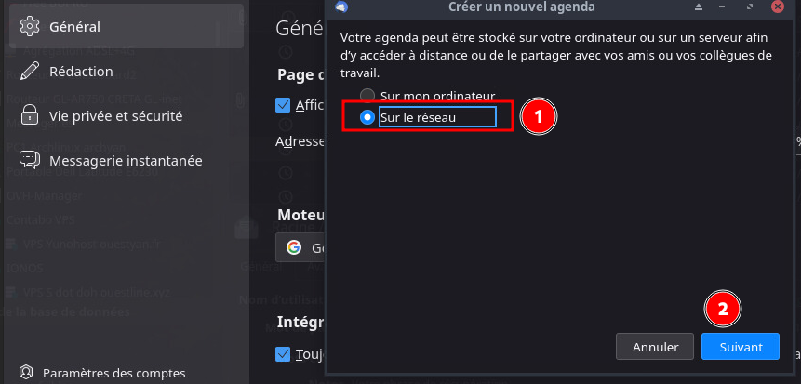Viewport: 801px width, 384px height.
Task: Toggle the checkbox under Page d'accueil heading
Action: (x=284, y=105)
